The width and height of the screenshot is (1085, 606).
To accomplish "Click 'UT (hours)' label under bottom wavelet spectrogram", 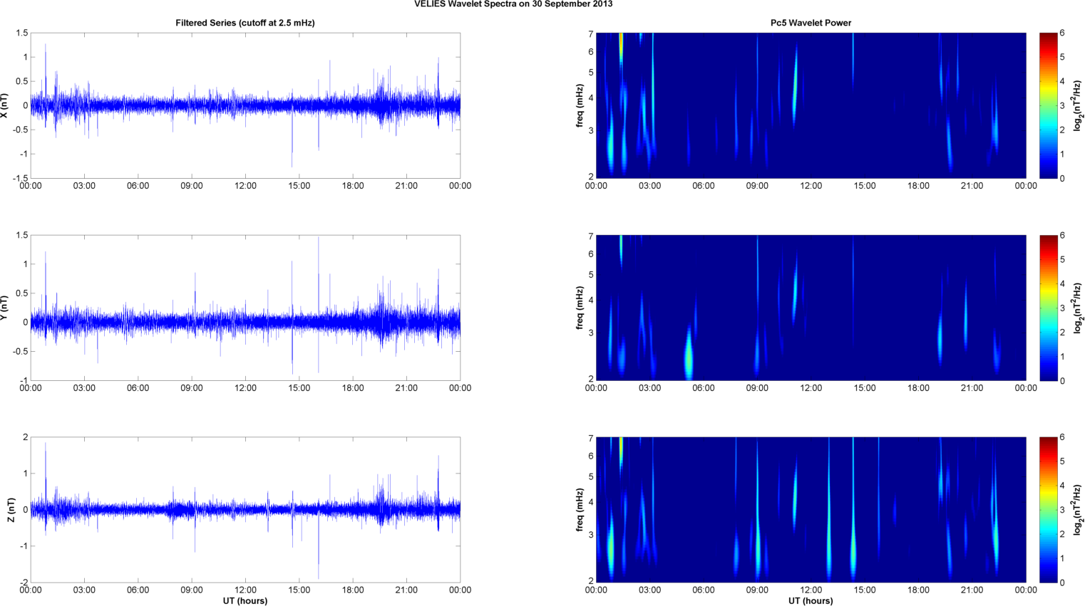I will pyautogui.click(x=811, y=601).
